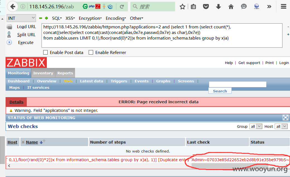
Task: Click the smiley chat bubble icon
Action: pos(244,7)
